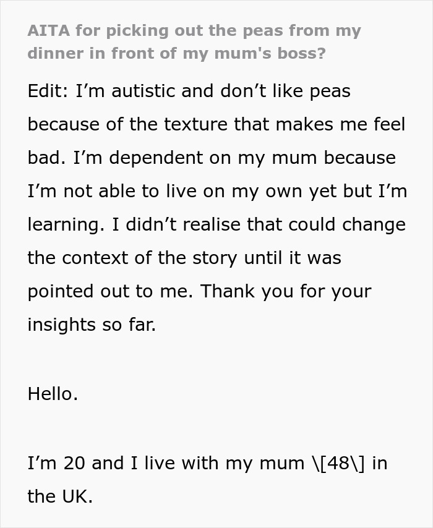Click the "Hello." greeting line
The width and height of the screenshot is (433, 528).
[53, 394]
